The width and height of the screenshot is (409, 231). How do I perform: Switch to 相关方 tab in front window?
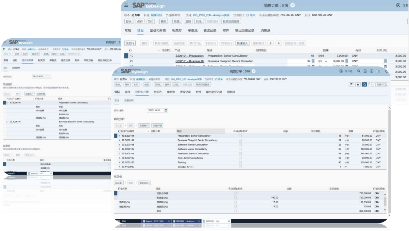click(158, 92)
